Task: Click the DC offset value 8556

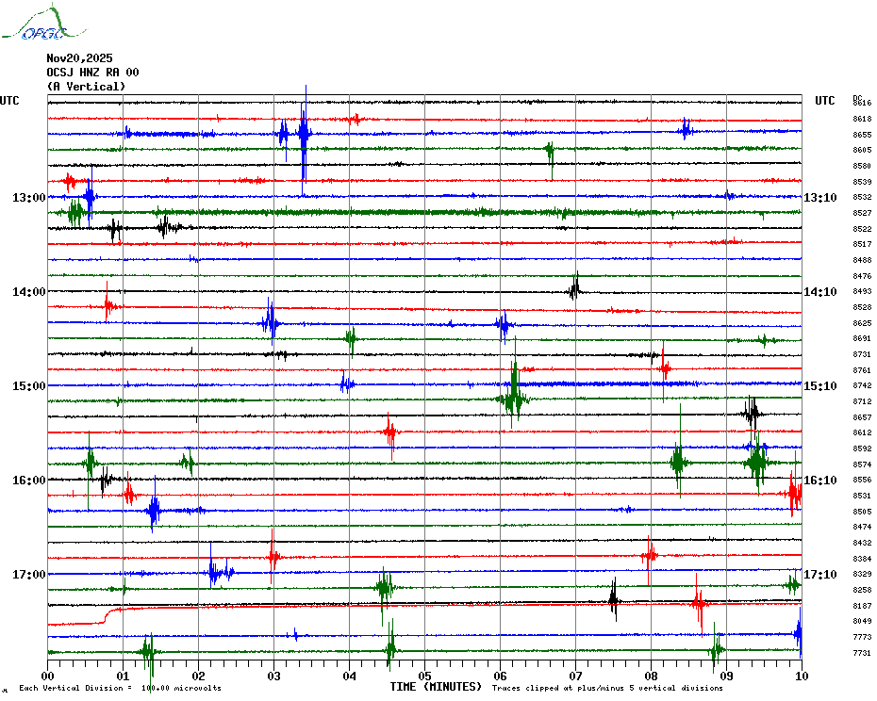Action: (862, 481)
